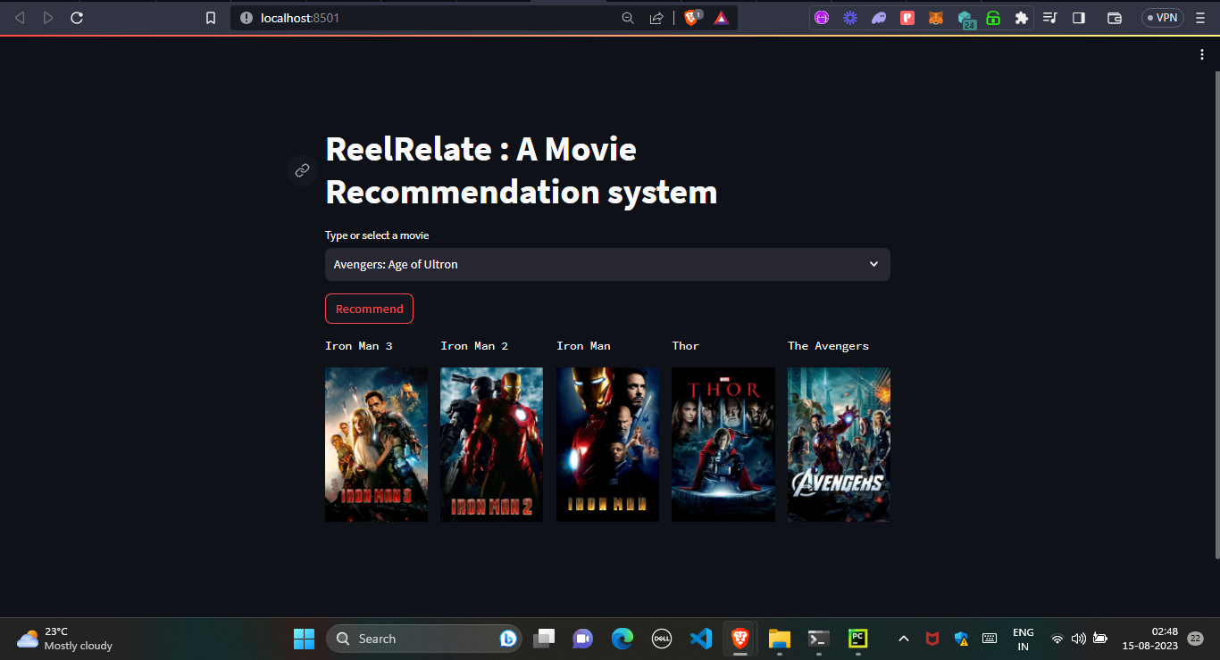The width and height of the screenshot is (1220, 660).
Task: Click the puzzle-piece extensions icon
Action: tap(1021, 17)
